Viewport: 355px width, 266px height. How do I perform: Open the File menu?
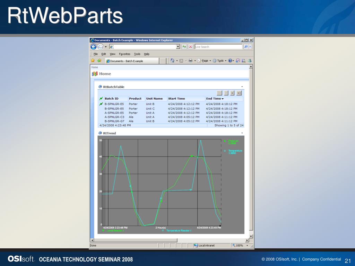coord(96,54)
